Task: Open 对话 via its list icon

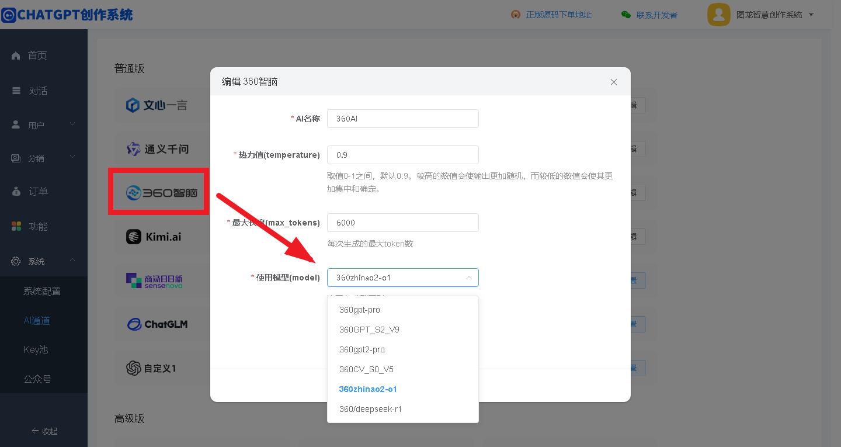Action: pos(16,91)
